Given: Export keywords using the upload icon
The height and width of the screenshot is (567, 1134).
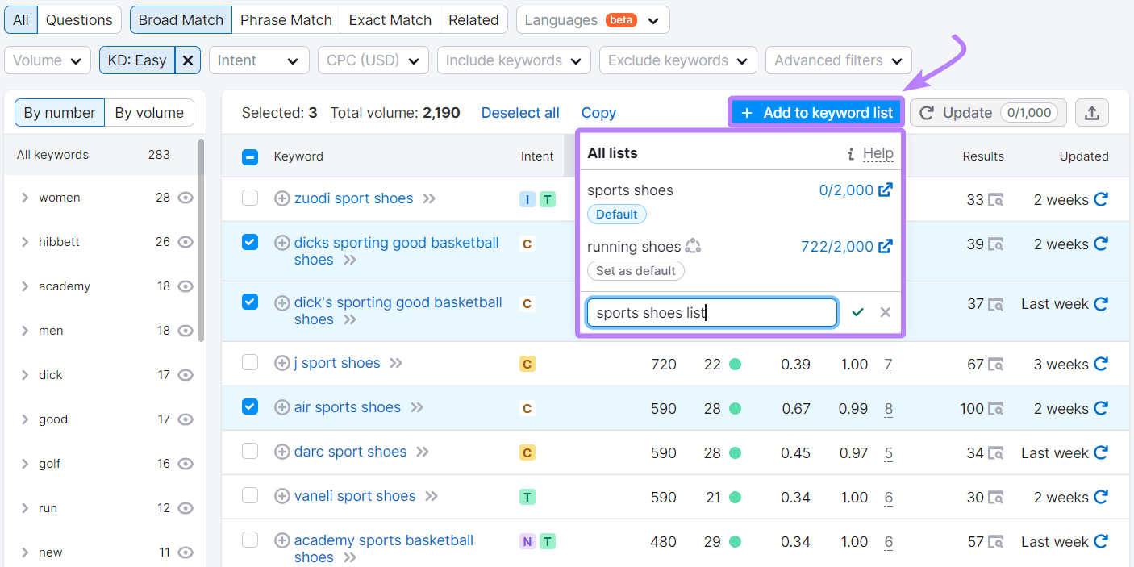Looking at the screenshot, I should (1092, 112).
